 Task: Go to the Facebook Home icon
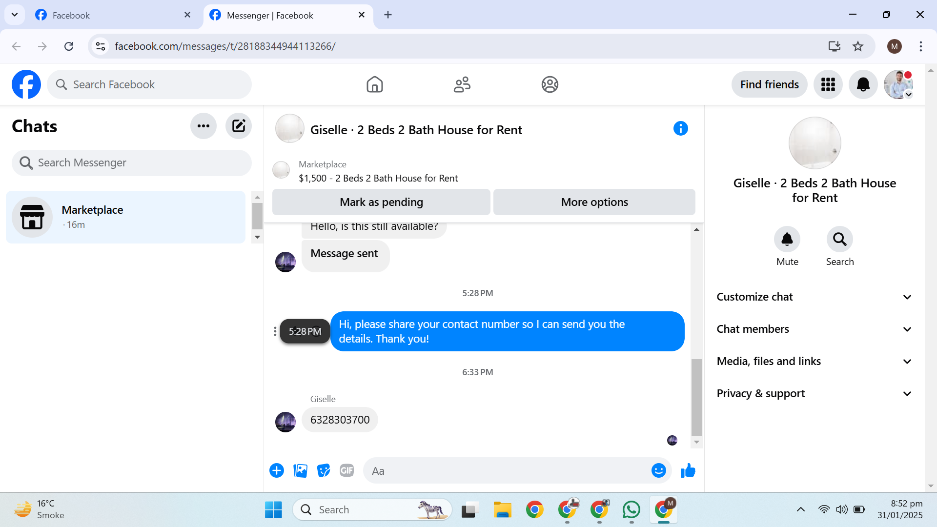[x=375, y=84]
